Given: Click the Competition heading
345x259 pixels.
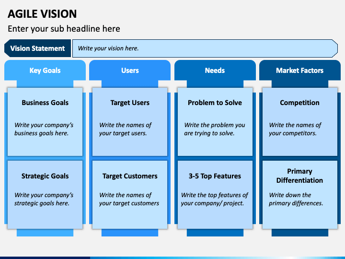Looking at the screenshot, I should tap(299, 103).
